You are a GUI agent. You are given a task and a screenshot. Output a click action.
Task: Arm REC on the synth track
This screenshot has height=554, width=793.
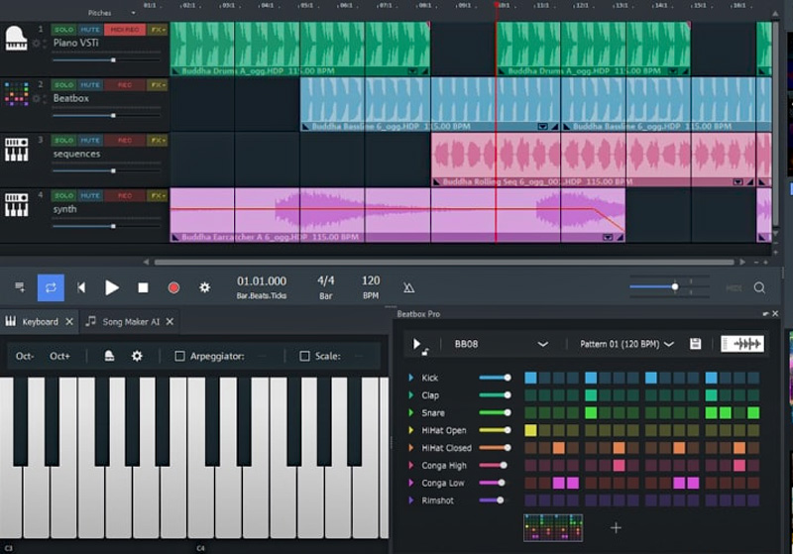point(125,195)
